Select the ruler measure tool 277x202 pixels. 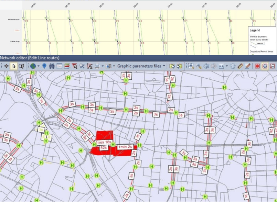pos(240,66)
